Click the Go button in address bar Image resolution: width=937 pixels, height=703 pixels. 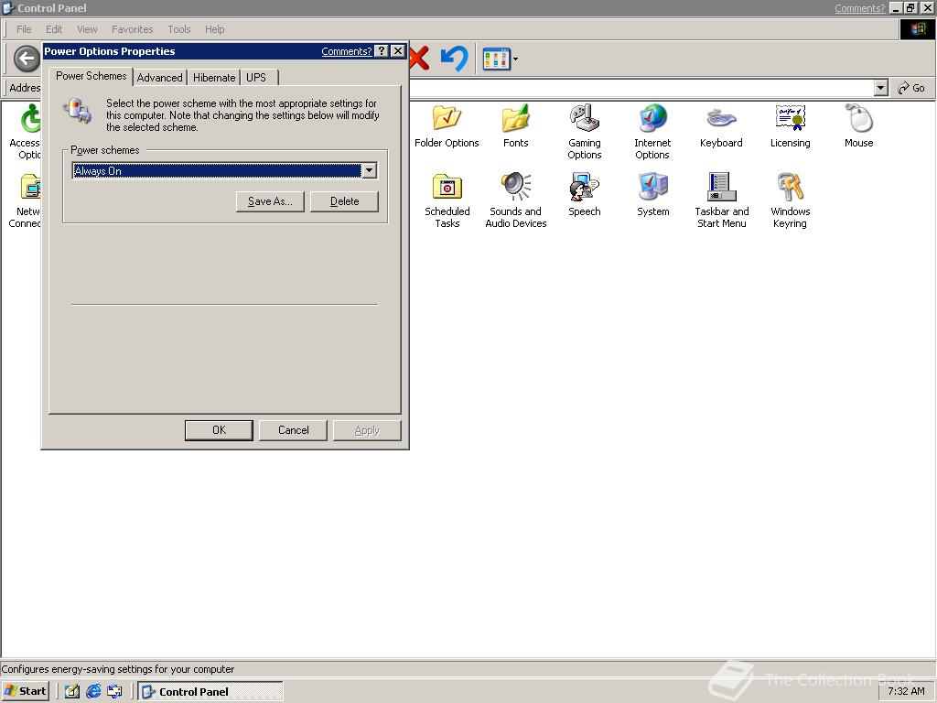pos(912,88)
